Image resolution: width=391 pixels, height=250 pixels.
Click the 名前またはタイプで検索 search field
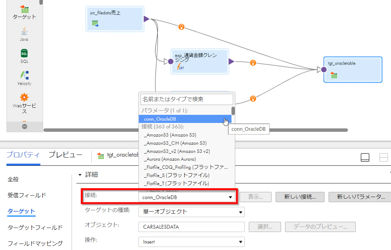coord(187,99)
